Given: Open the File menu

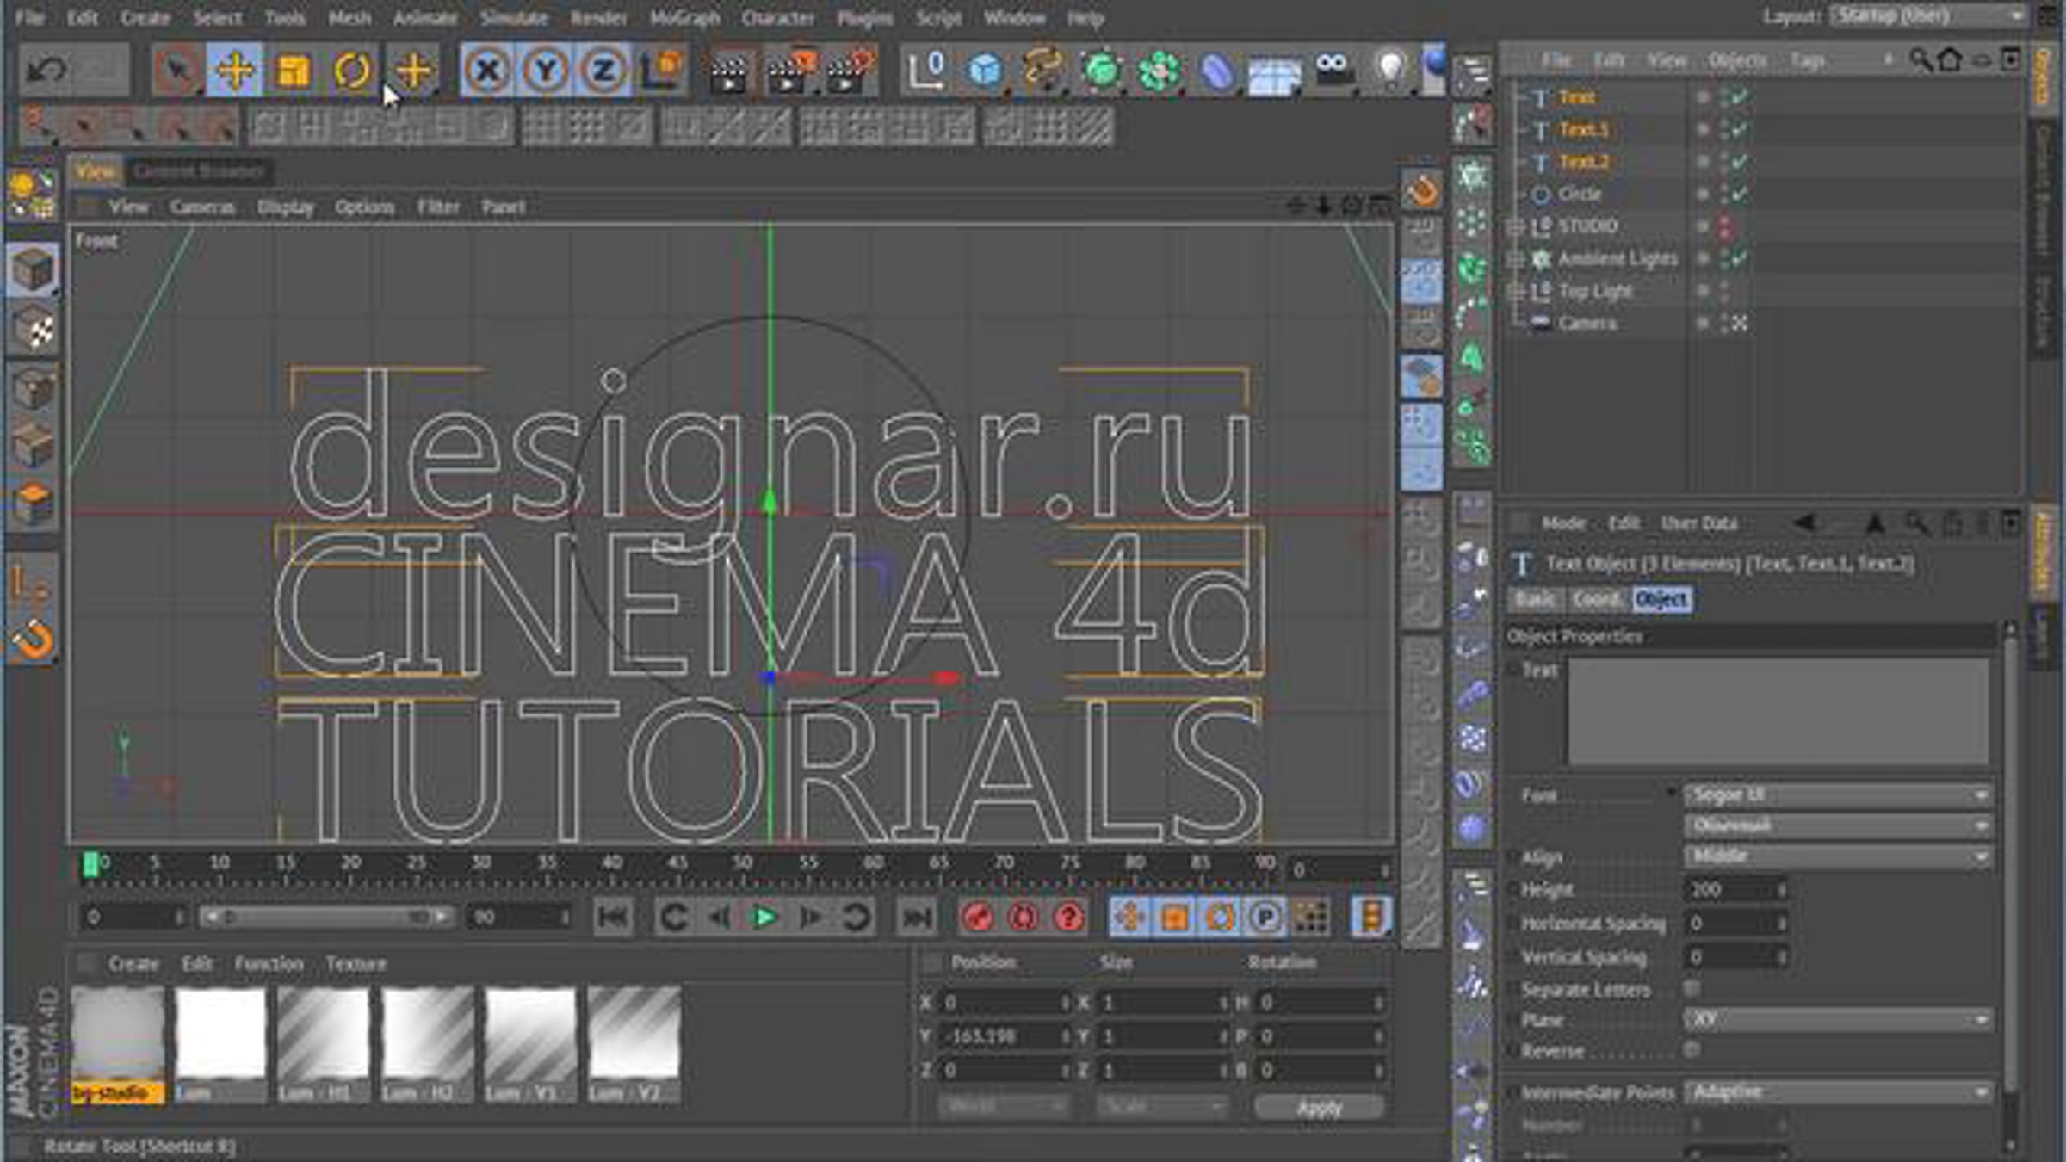Looking at the screenshot, I should pos(30,17).
